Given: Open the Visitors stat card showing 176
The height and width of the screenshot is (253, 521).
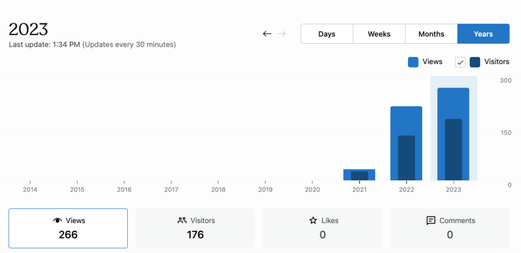Looking at the screenshot, I should tap(196, 228).
